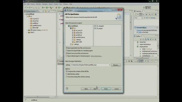182x102 pixels.
Task: Toggle domianTest checkbox in export tree
Action: click(73, 33)
